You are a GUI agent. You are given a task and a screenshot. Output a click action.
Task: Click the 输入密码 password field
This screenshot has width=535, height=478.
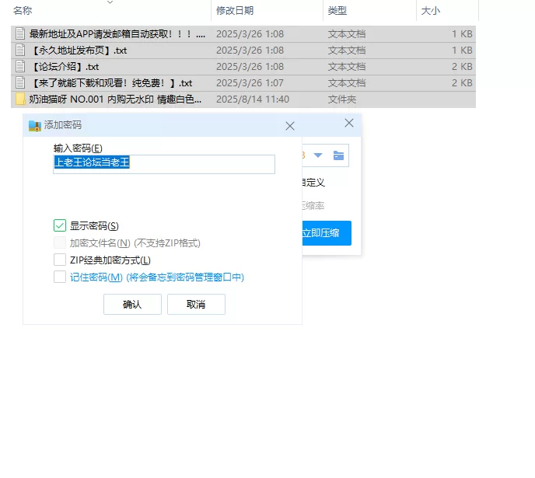pyautogui.click(x=164, y=164)
